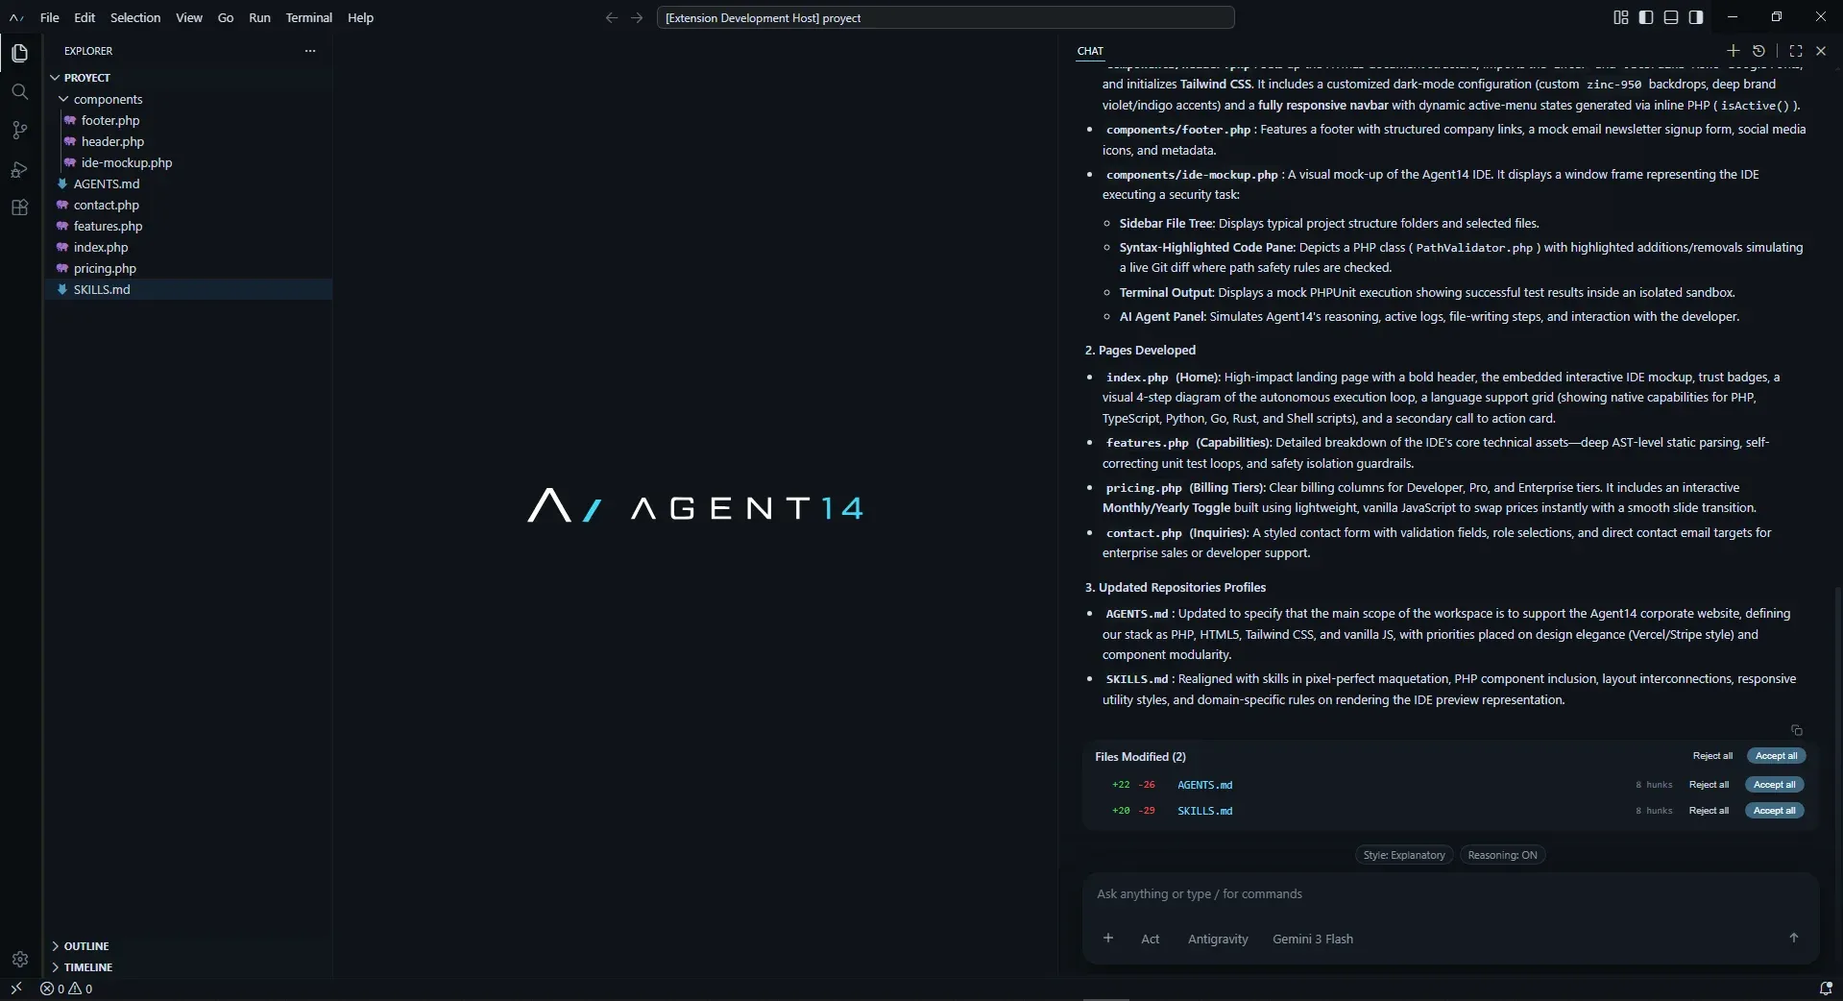Screen dimensions: 1843x1001
Task: Maximize the chat panel
Action: [x=1796, y=51]
